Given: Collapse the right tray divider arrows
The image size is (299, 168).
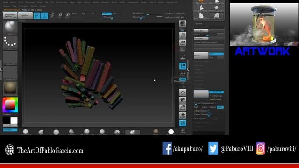Looking at the screenshot, I should (188, 70).
